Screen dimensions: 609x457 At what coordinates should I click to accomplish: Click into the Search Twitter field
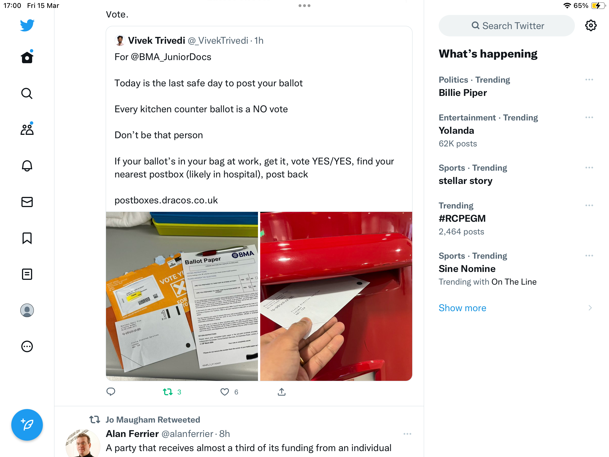pos(507,26)
